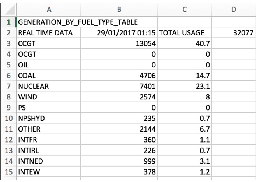Select row 4 header
The image size is (256, 182).
tap(8, 54)
